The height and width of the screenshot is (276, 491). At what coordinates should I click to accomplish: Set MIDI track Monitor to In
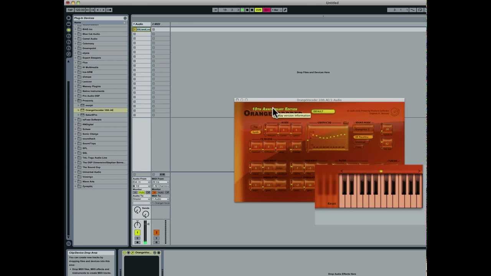point(154,192)
